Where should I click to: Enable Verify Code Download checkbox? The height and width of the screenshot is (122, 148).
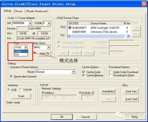tap(111, 72)
